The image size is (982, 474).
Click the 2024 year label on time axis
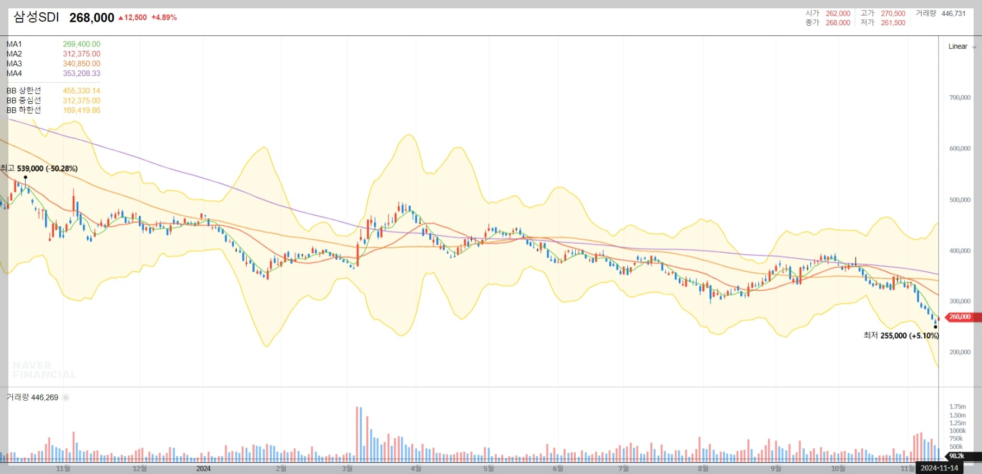tap(204, 468)
